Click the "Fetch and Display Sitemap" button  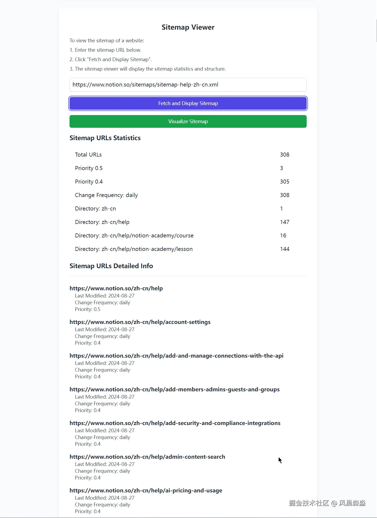point(188,103)
